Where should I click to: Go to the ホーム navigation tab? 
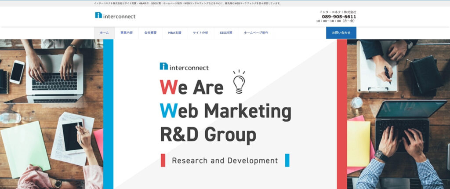(x=104, y=33)
